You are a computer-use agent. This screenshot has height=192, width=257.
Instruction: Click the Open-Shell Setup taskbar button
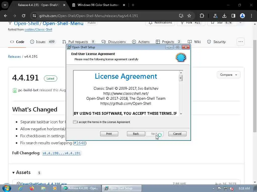tap(122, 188)
